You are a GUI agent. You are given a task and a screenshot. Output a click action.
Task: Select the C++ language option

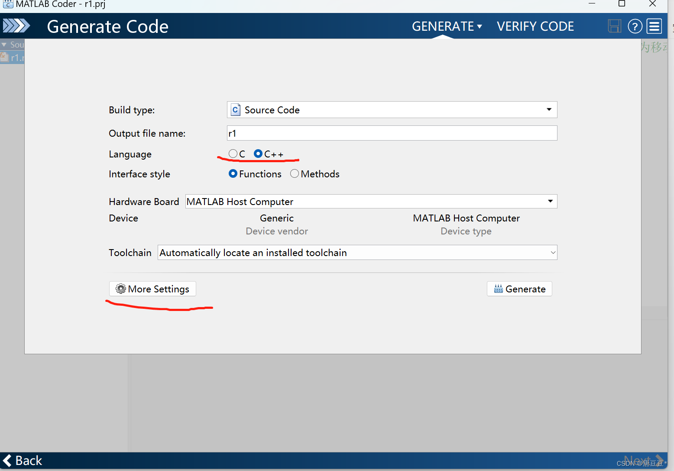pos(258,154)
